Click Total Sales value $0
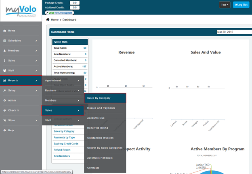The image size is (252, 174). point(85,48)
